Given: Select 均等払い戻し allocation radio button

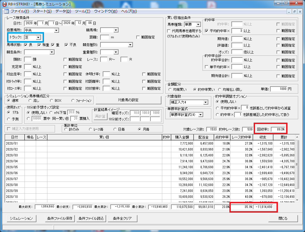Looking at the screenshot, I should click(x=220, y=90).
